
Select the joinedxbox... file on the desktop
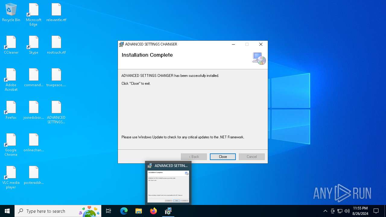pos(33,110)
